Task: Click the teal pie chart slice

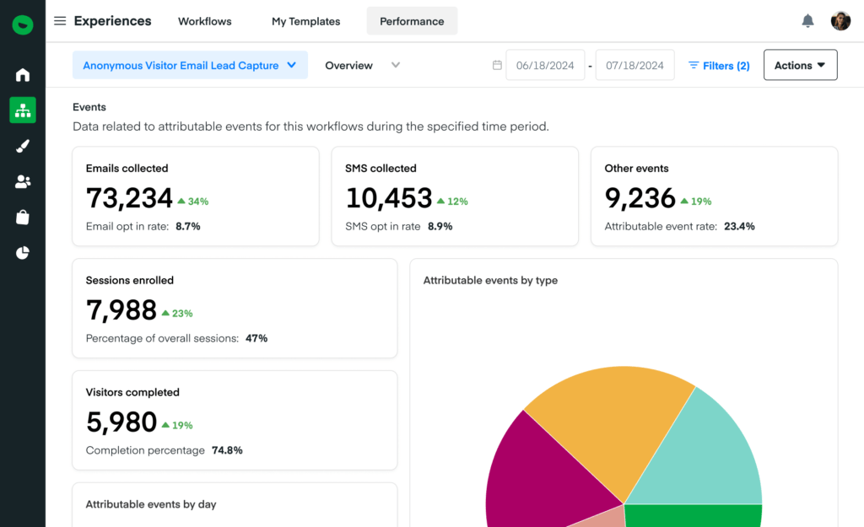Action: coord(703,454)
